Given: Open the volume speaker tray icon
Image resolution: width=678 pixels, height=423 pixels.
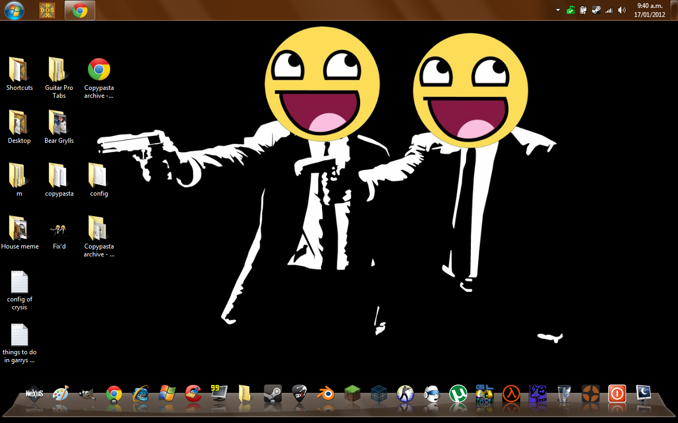Looking at the screenshot, I should click(621, 10).
